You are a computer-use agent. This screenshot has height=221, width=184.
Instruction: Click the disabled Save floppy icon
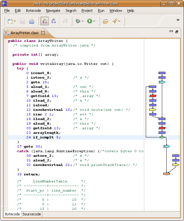click(x=23, y=21)
